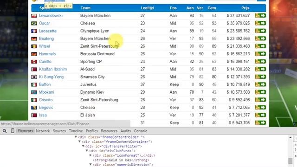
Task: Open the Profiles tab
Action: (92, 131)
